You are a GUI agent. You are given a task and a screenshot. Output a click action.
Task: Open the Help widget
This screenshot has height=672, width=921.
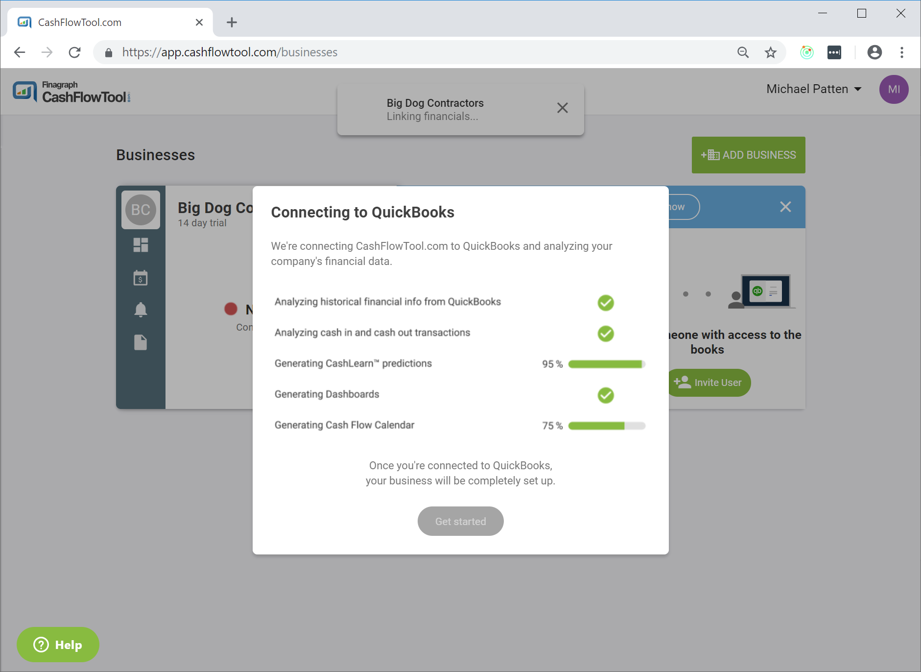coord(58,645)
